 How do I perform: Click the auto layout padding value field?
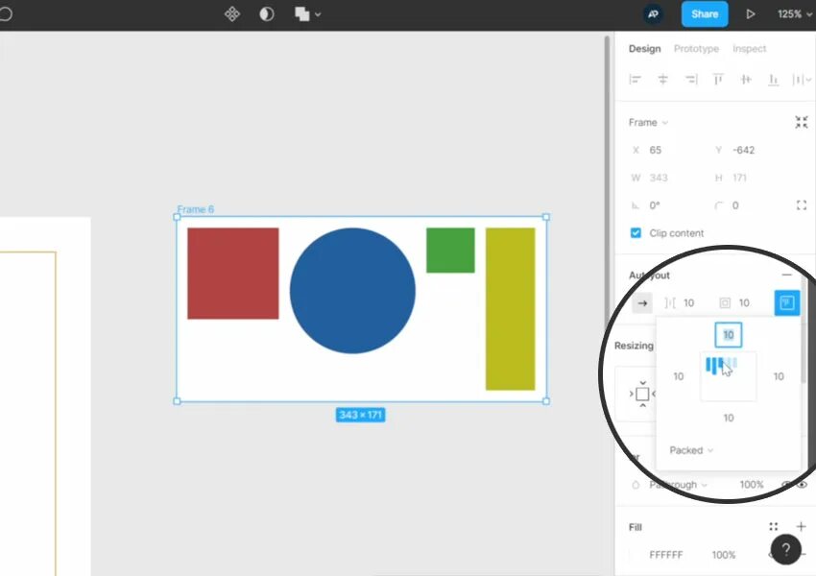click(x=744, y=302)
